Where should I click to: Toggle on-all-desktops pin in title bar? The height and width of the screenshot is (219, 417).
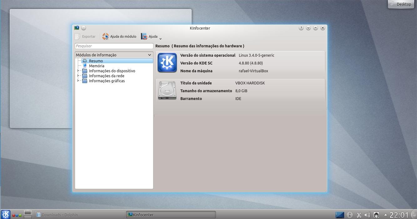[84, 28]
